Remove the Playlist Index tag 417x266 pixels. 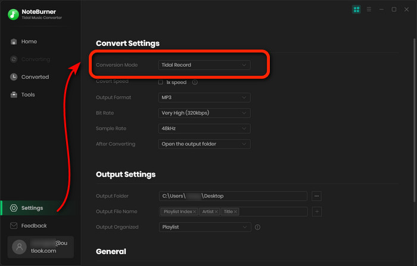pos(194,212)
